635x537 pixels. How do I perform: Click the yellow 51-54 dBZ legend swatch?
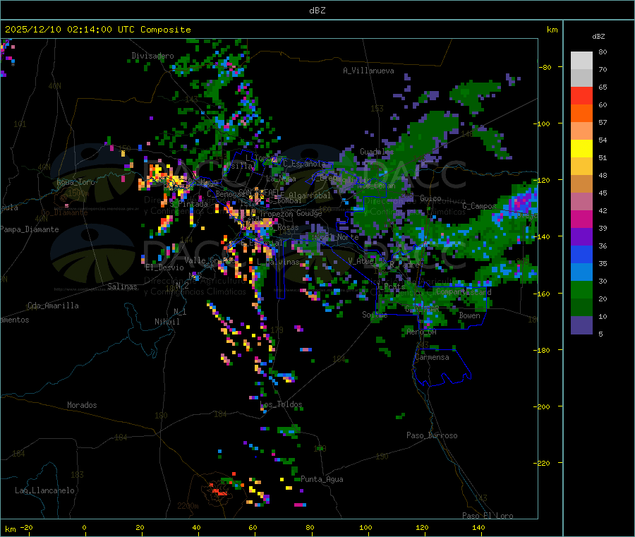581,149
